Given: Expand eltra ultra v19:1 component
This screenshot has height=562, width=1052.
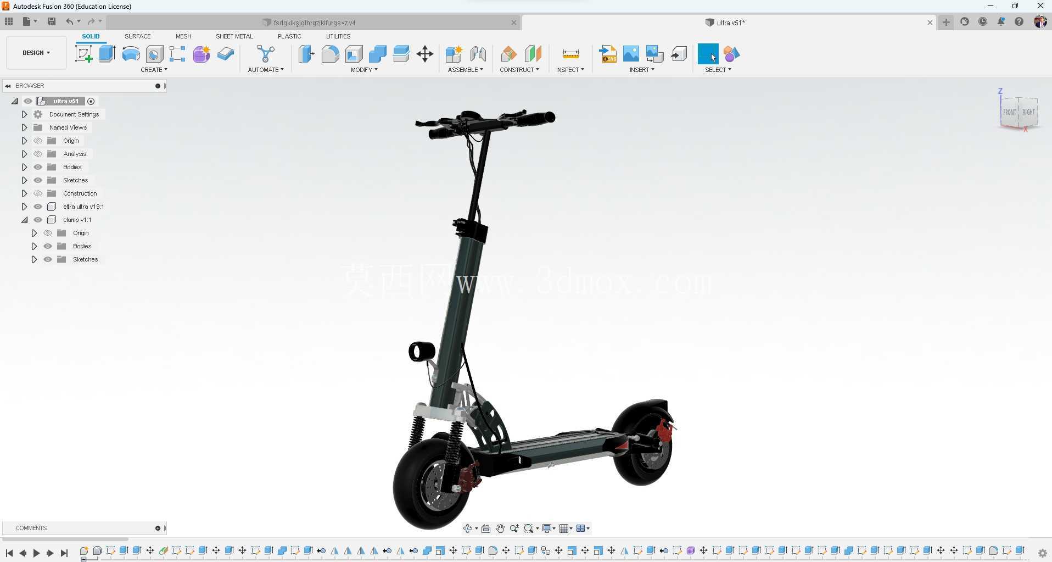Looking at the screenshot, I should pyautogui.click(x=24, y=207).
